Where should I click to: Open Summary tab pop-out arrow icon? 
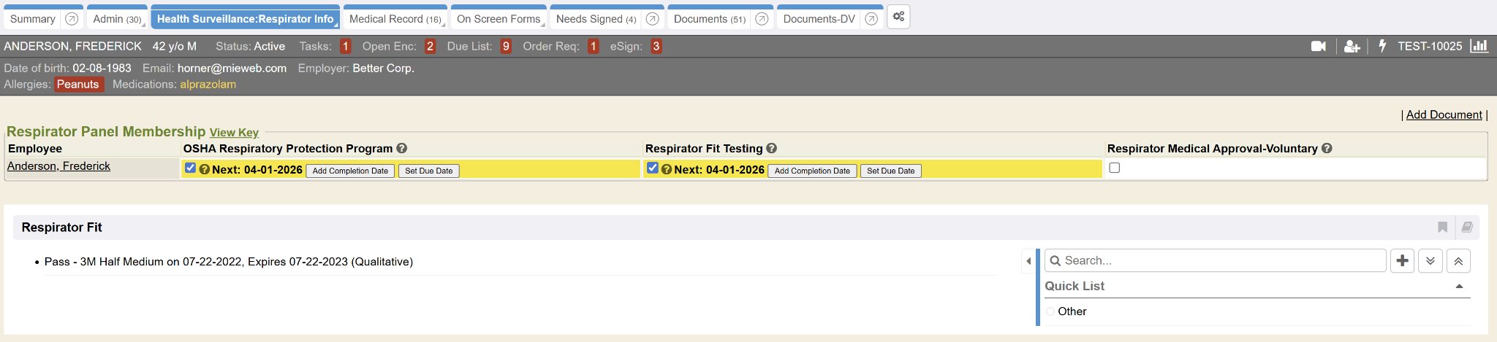coord(72,19)
